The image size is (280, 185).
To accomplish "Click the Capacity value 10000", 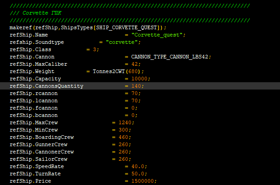I will tap(140, 79).
